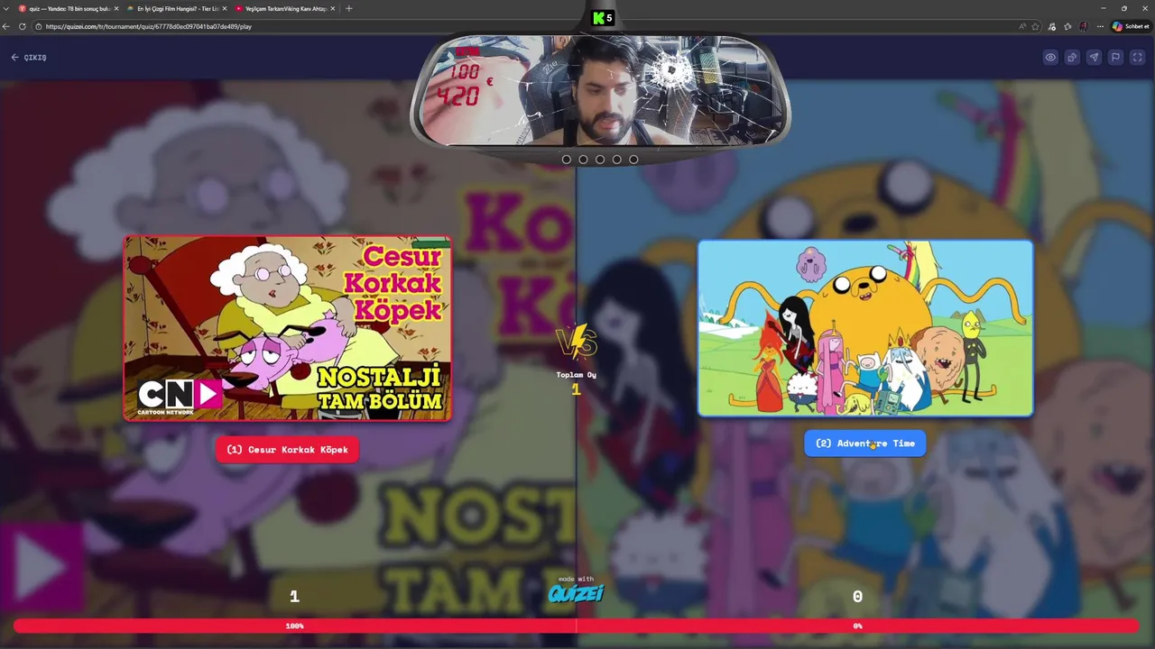Reload the page with refresh icon

(x=23, y=26)
